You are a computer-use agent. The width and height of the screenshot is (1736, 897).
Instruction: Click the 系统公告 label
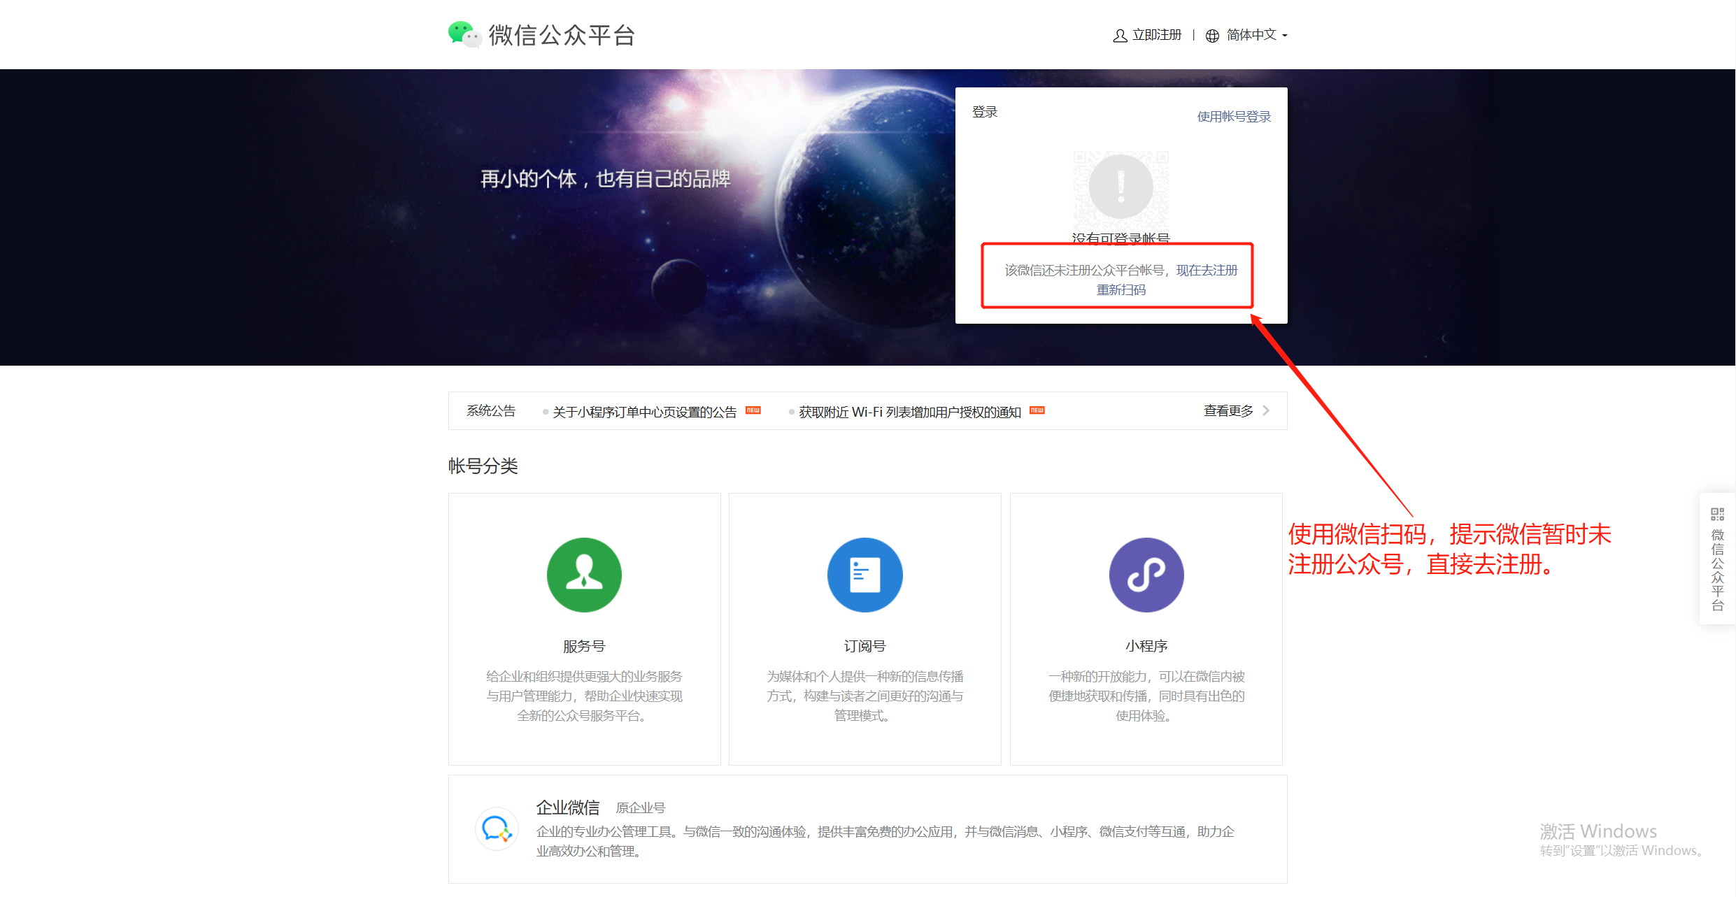491,411
